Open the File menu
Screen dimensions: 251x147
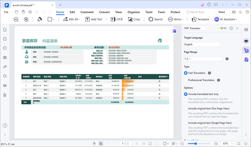[x=6, y=12]
